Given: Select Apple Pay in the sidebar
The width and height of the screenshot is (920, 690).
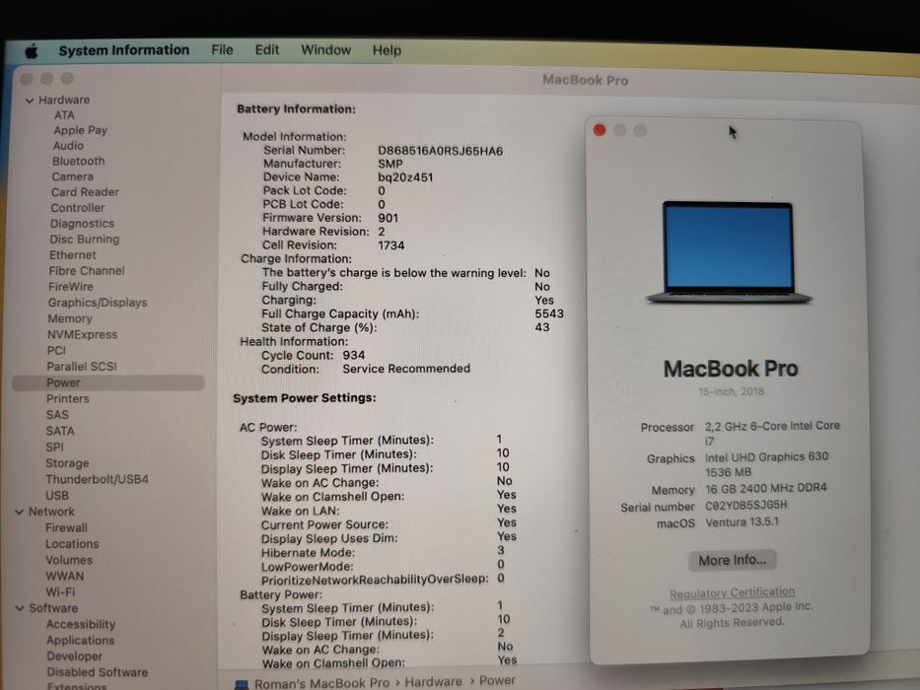Looking at the screenshot, I should [x=81, y=130].
